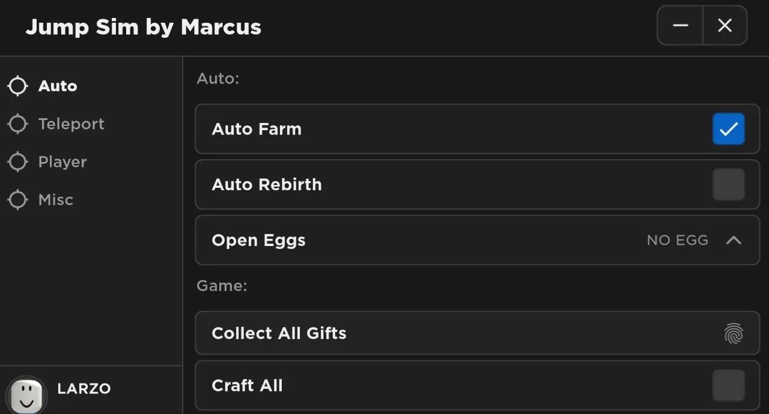The height and width of the screenshot is (414, 769).
Task: Open the NO EGG dropdown selection
Action: tap(678, 240)
